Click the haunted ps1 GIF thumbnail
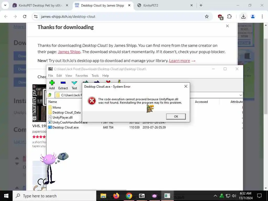 (x=39, y=103)
